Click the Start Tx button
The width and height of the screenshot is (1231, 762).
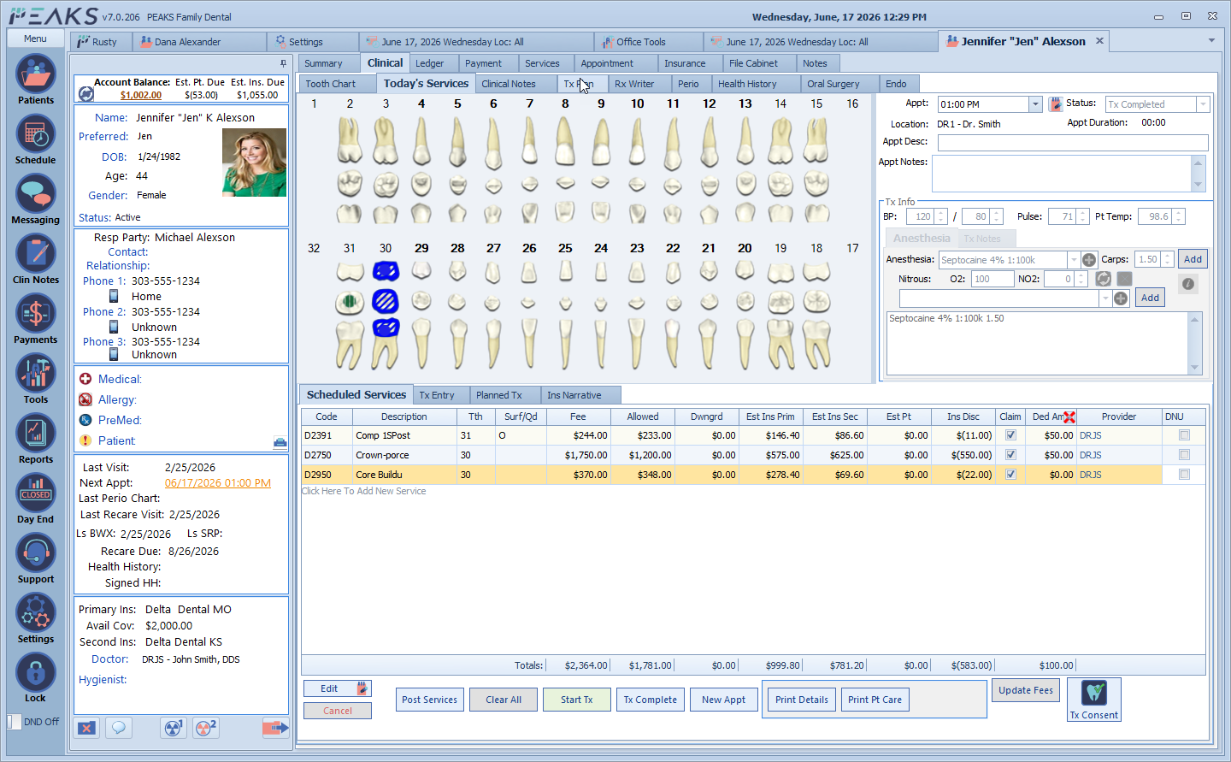[x=577, y=700]
